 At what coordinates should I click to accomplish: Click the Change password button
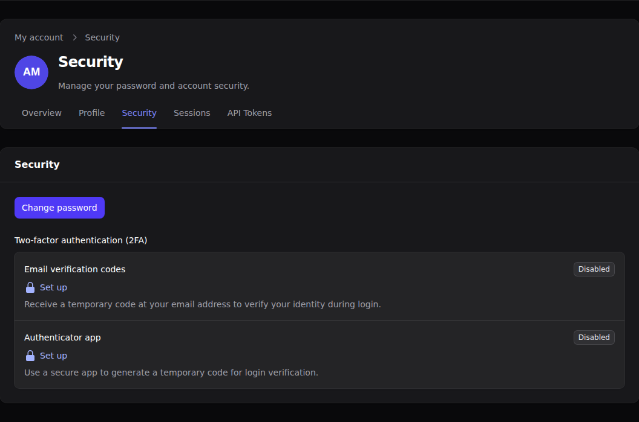[x=59, y=208]
